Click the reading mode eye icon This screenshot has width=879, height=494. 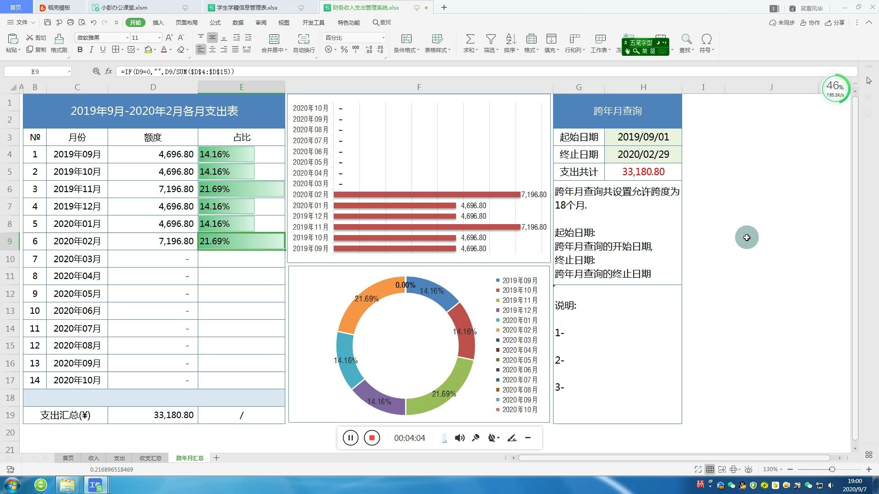click(x=749, y=469)
